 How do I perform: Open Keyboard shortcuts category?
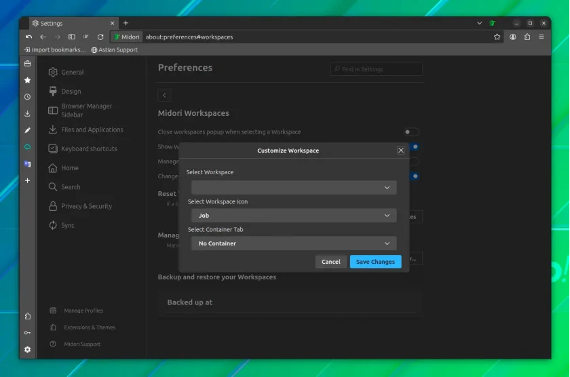pyautogui.click(x=83, y=148)
